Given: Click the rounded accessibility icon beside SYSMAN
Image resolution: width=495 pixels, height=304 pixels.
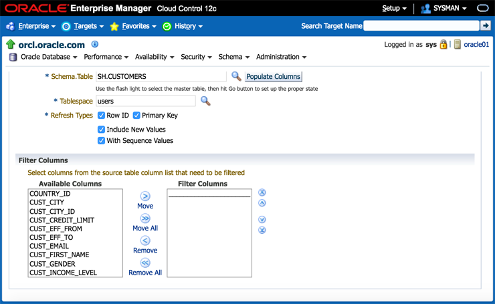Looking at the screenshot, I should coord(483,8).
